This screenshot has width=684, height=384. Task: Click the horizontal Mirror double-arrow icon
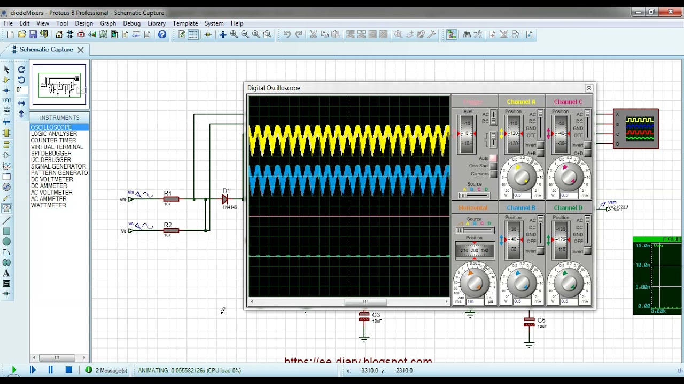point(21,103)
